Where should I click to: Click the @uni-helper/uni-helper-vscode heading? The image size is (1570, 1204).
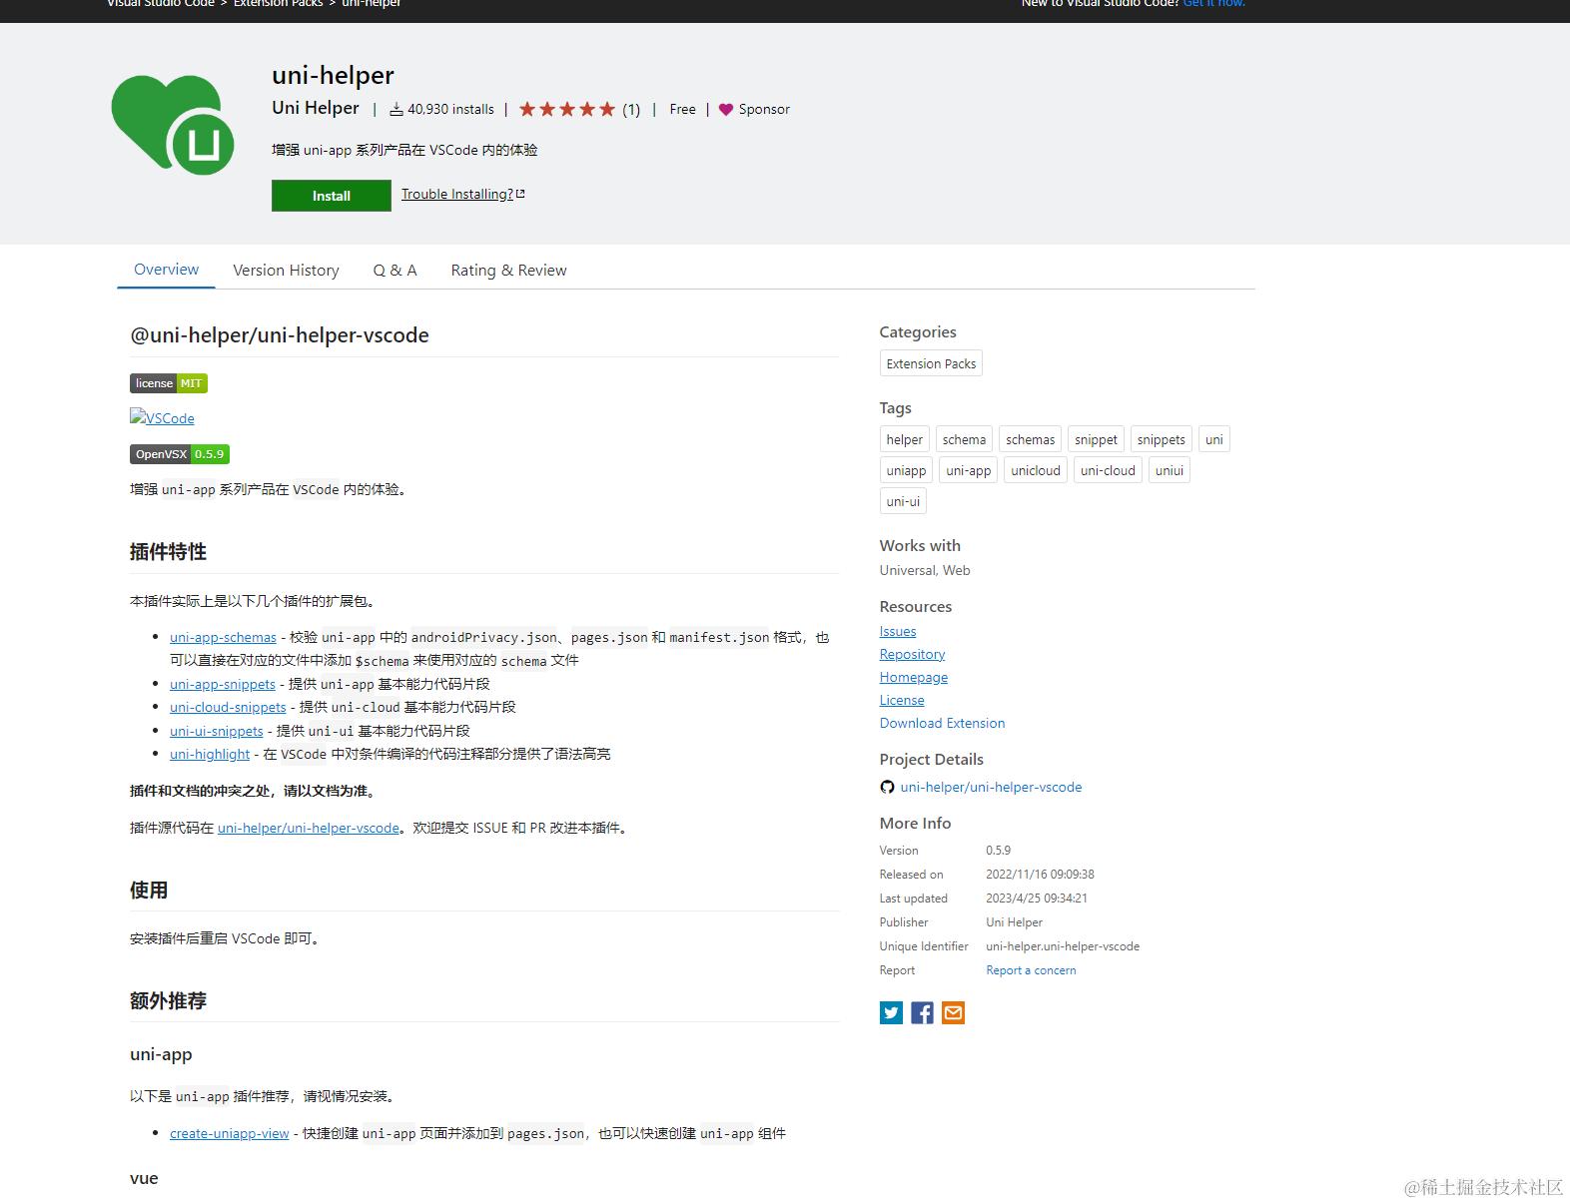click(280, 335)
